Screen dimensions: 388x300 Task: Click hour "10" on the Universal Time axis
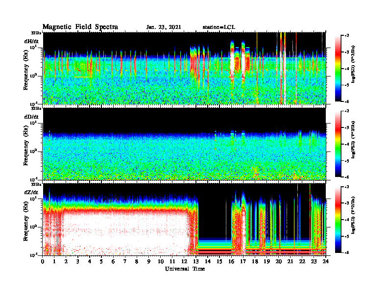pos(161,261)
